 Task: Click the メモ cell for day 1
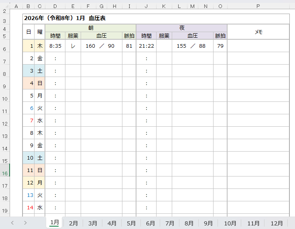point(258,46)
